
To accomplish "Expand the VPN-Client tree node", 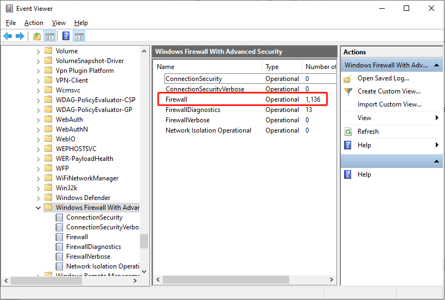I will (x=39, y=81).
